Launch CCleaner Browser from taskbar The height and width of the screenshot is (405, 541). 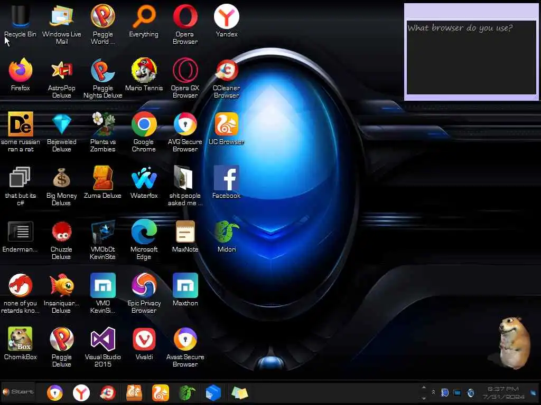tap(108, 393)
